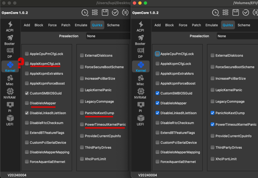Viewport: 258px width, 178px height.
Task: Enable LegacyCommpage in right window
Action: 213,102
